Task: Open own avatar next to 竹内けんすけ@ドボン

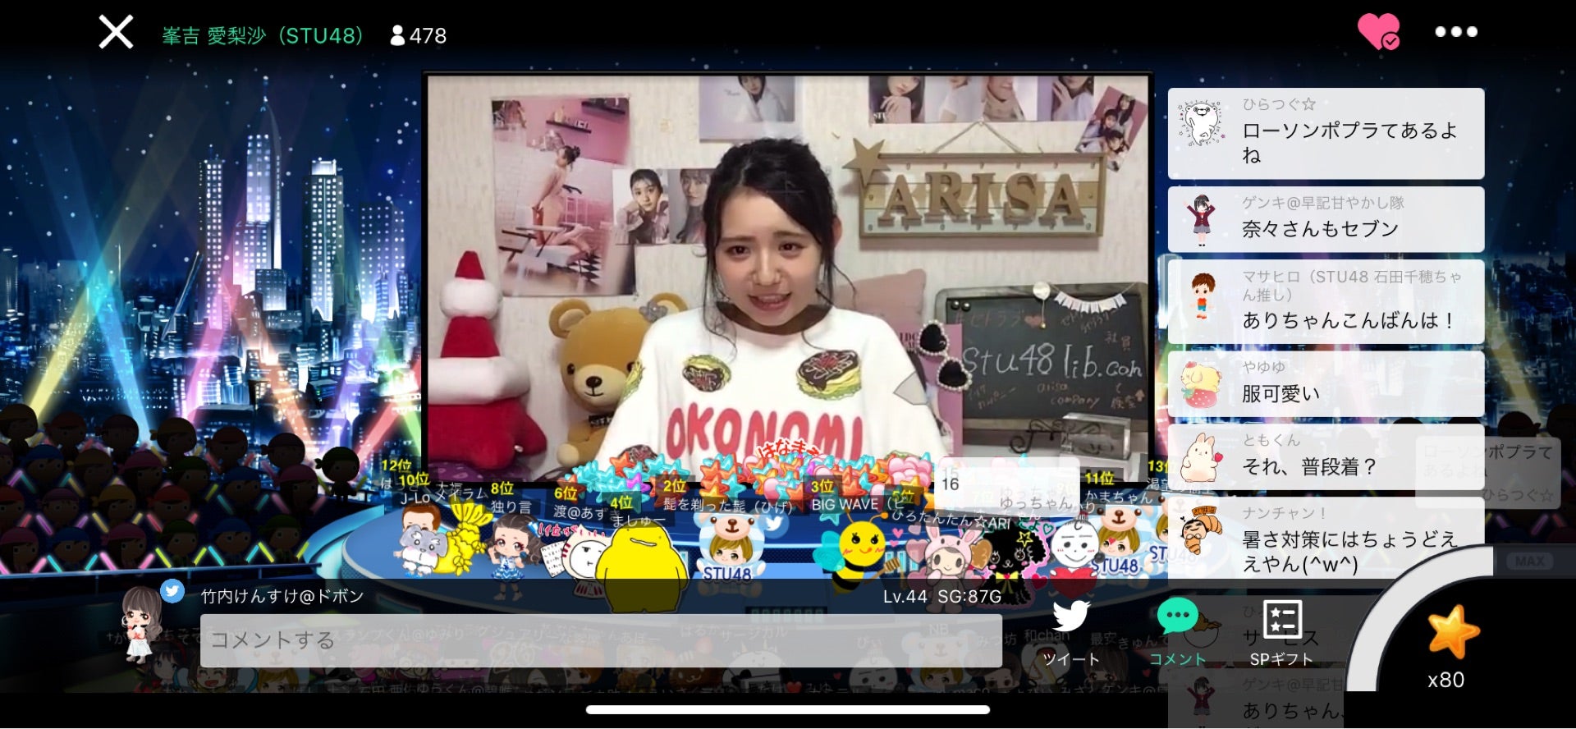Action: pyautogui.click(x=142, y=624)
